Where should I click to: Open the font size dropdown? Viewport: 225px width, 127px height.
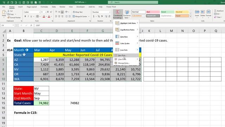click(x=45, y=12)
